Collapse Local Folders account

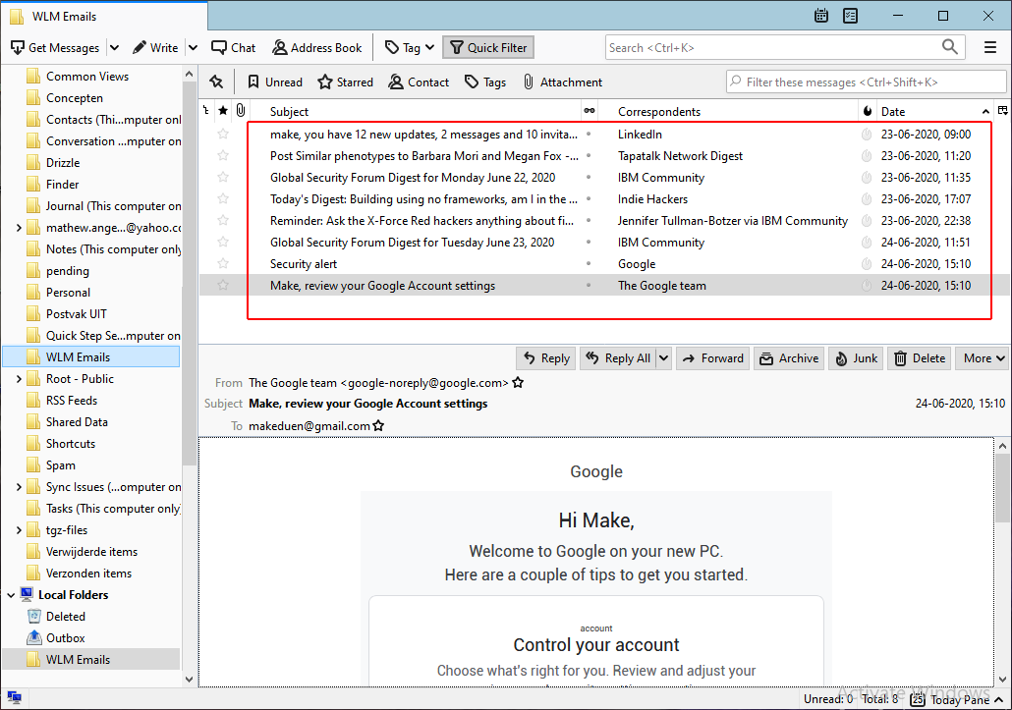coord(11,594)
